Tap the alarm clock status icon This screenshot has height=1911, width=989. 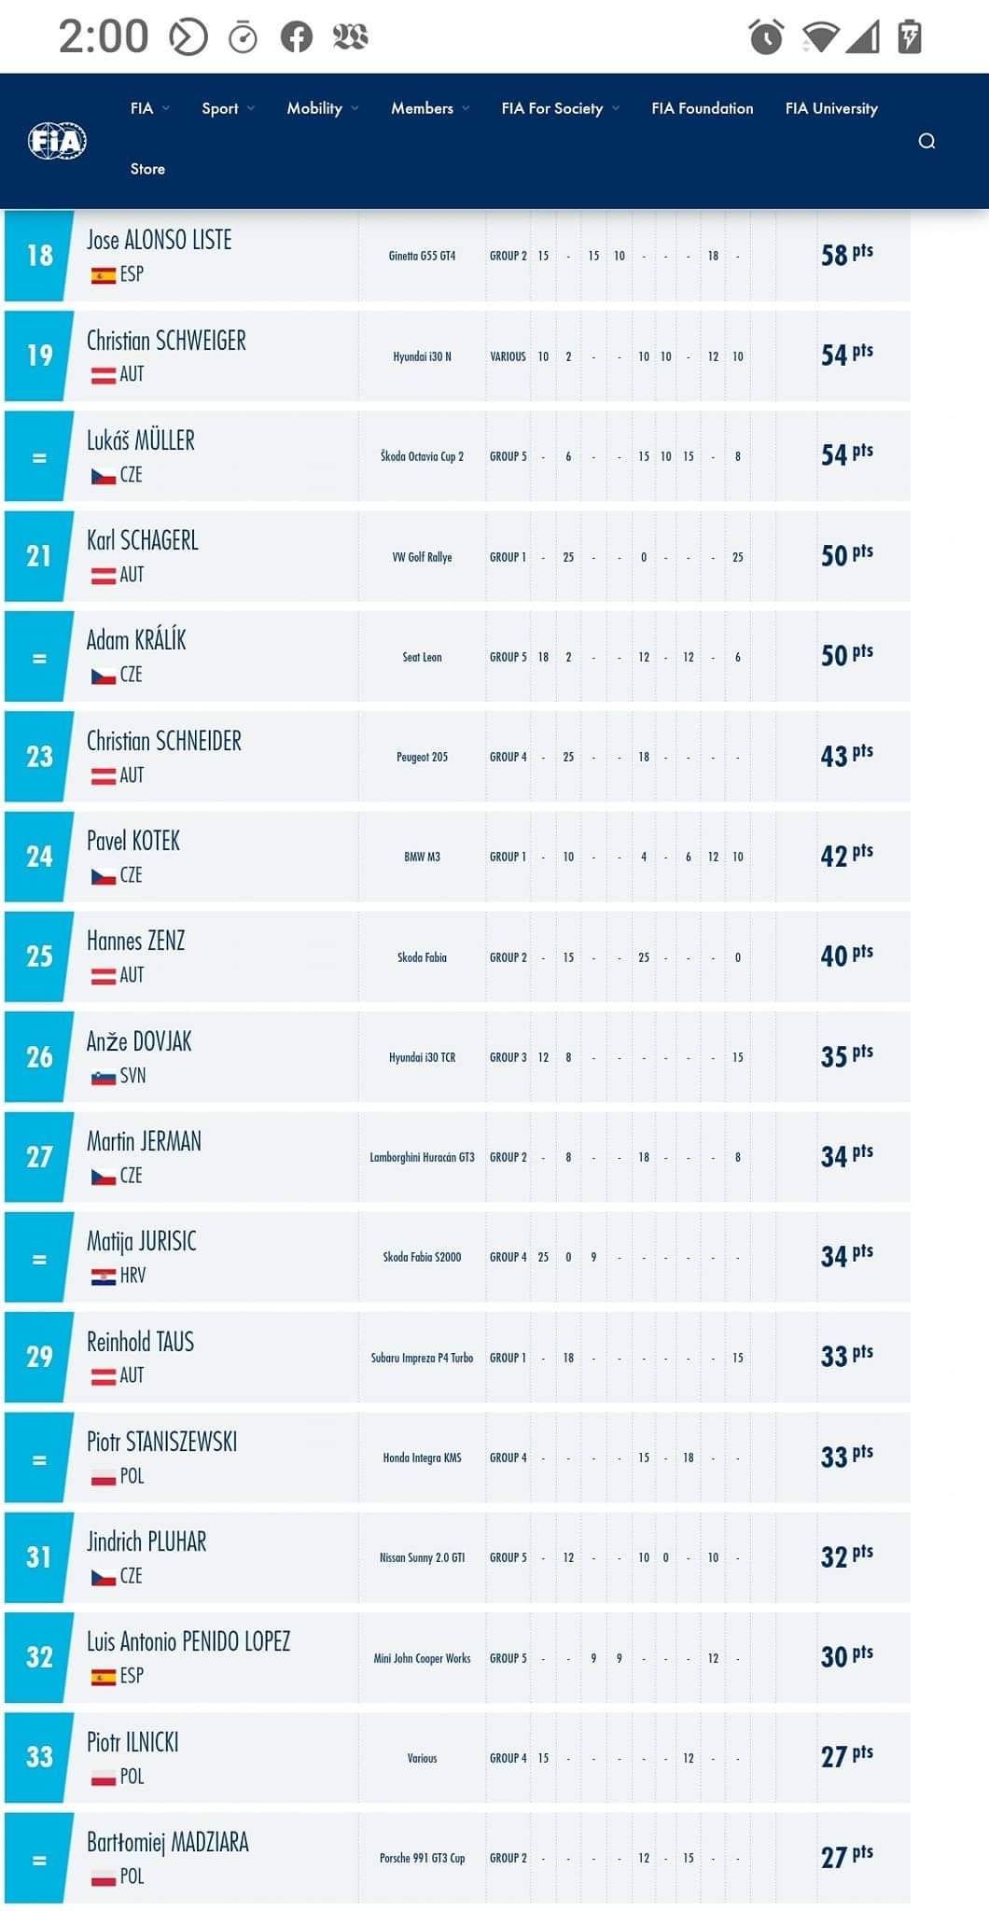(x=766, y=37)
